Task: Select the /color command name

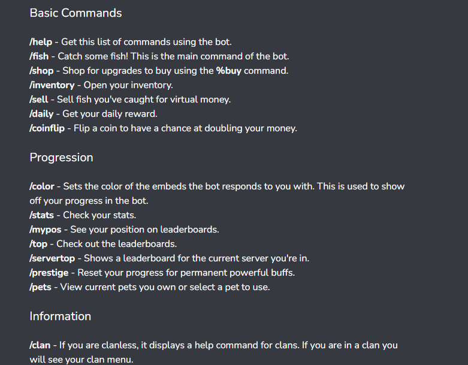Action: click(42, 186)
